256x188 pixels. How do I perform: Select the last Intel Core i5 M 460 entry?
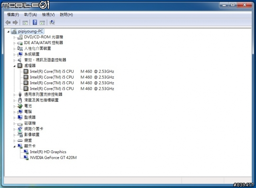(x=72, y=89)
